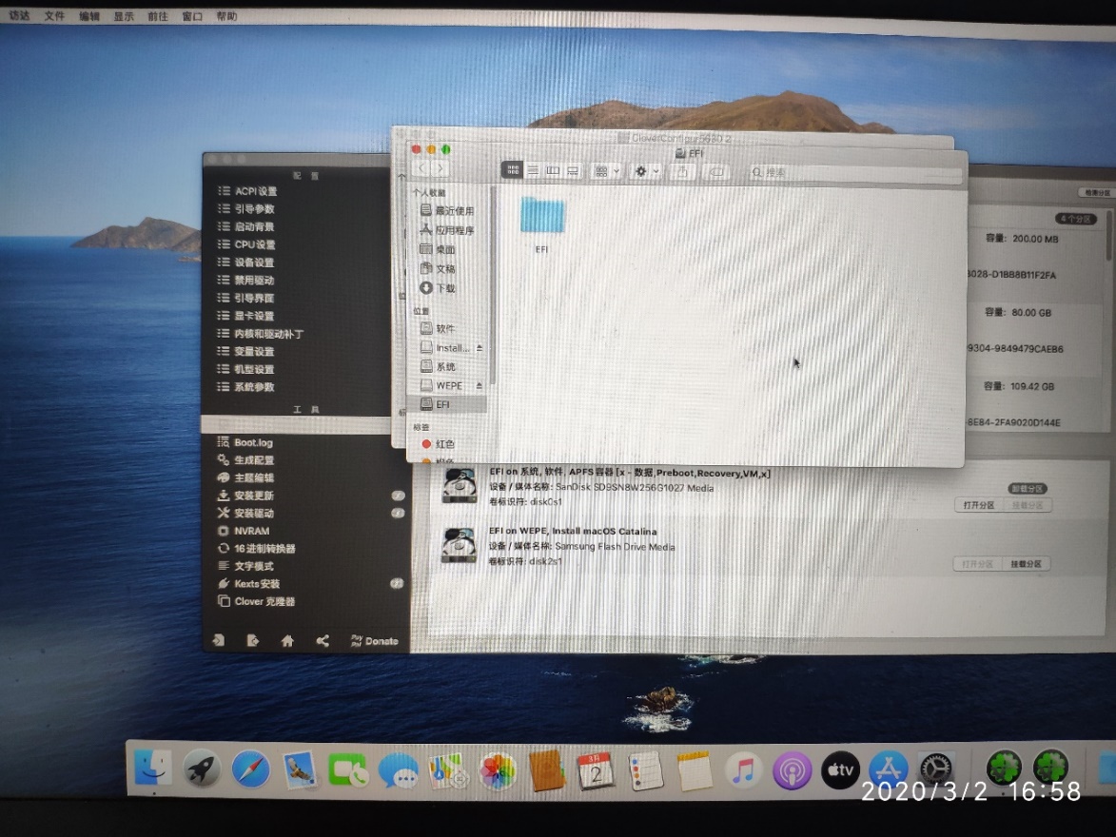Click the home icon in Clover footer

(x=287, y=640)
